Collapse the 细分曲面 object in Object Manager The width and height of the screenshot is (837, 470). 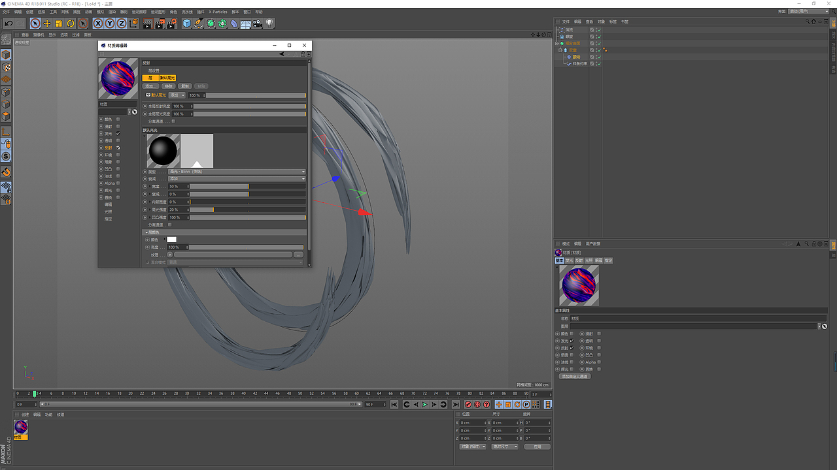click(556, 43)
